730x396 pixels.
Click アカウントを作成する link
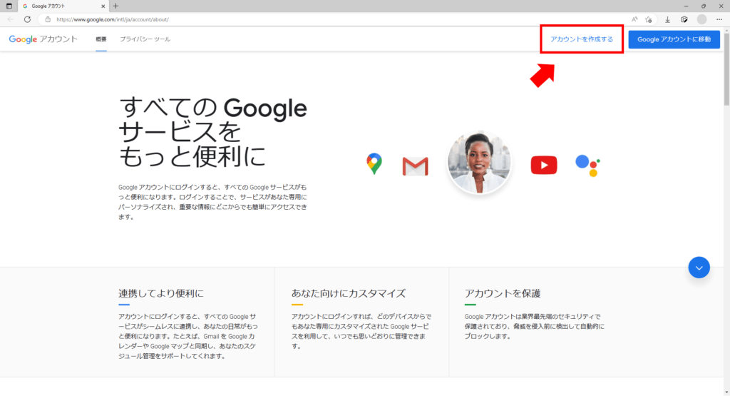582,39
